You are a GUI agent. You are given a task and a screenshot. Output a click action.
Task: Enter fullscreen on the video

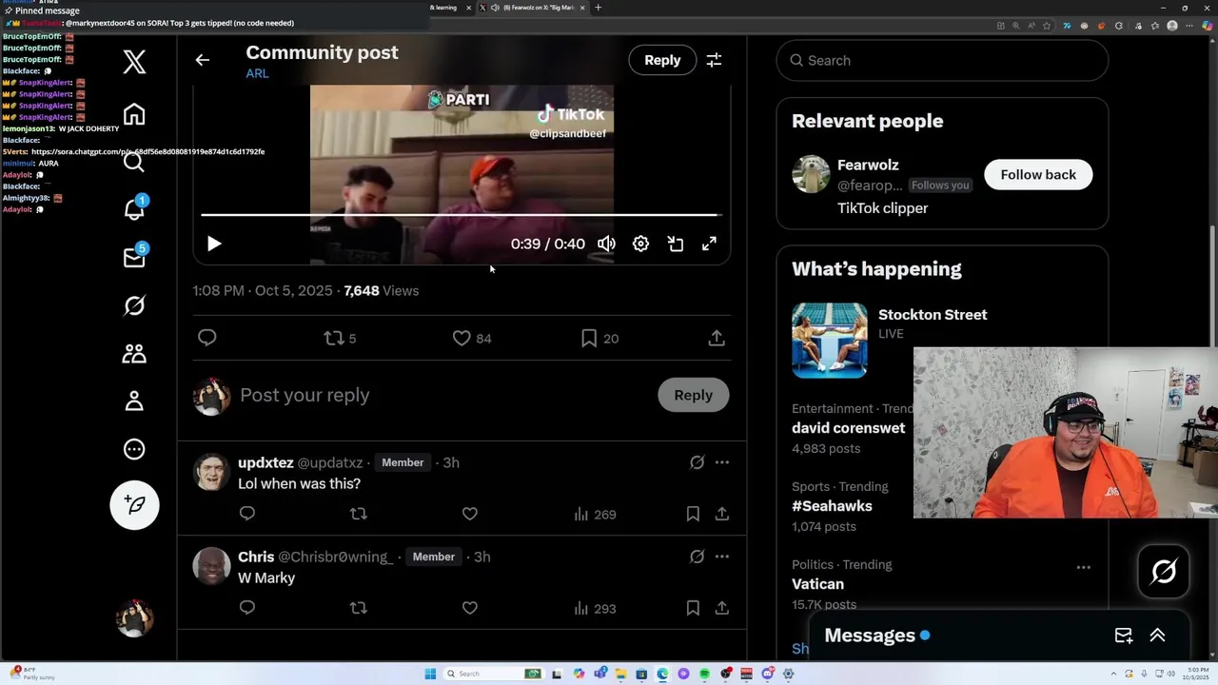pos(709,244)
